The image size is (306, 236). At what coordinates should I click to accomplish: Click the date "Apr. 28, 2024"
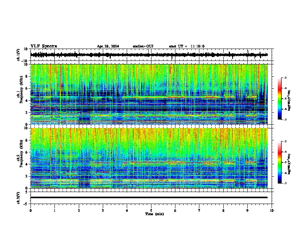[108, 46]
